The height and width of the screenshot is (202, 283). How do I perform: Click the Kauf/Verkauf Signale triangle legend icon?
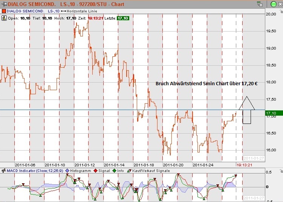tap(129, 171)
